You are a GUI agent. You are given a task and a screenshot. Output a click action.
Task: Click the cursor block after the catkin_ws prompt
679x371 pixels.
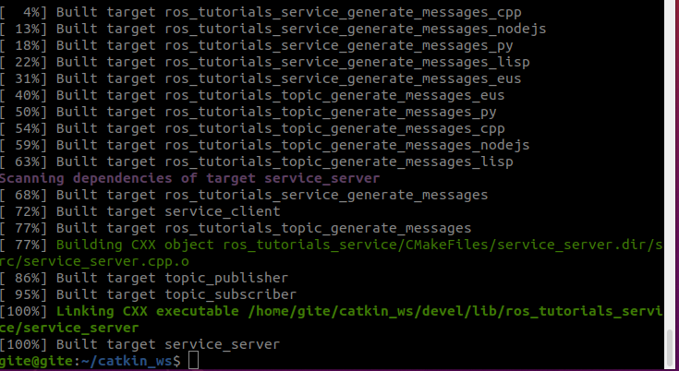pyautogui.click(x=194, y=360)
